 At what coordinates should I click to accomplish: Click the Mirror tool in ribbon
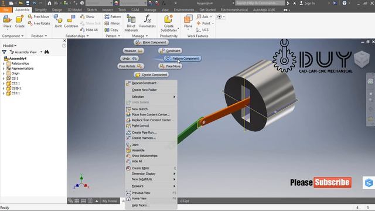tap(112, 23)
